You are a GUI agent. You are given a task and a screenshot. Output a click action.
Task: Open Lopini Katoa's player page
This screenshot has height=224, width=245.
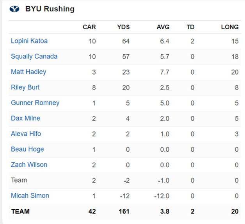click(x=29, y=41)
